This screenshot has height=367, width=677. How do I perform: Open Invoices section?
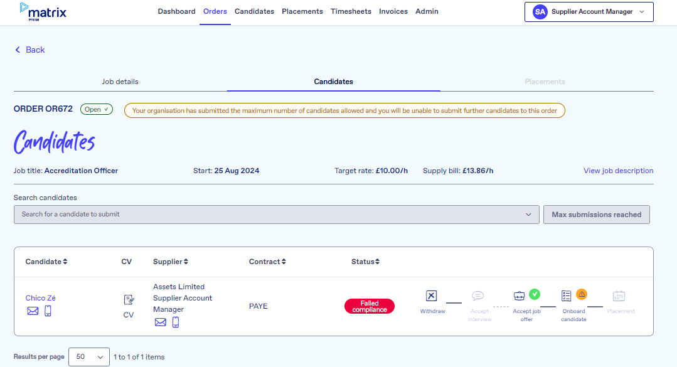393,12
